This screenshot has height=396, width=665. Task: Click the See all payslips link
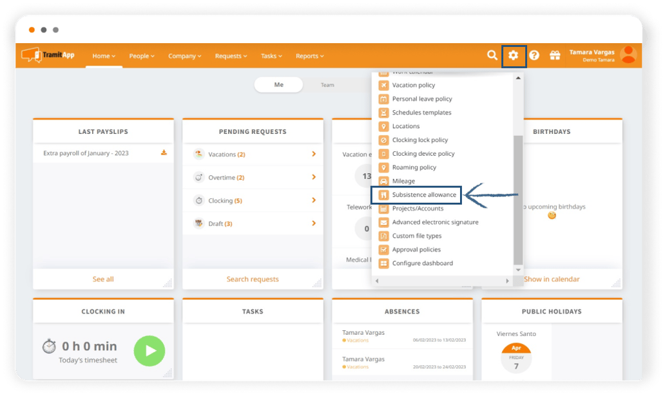103,279
